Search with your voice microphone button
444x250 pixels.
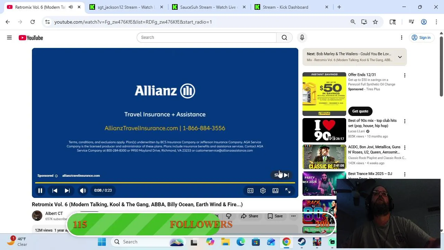pyautogui.click(x=302, y=37)
